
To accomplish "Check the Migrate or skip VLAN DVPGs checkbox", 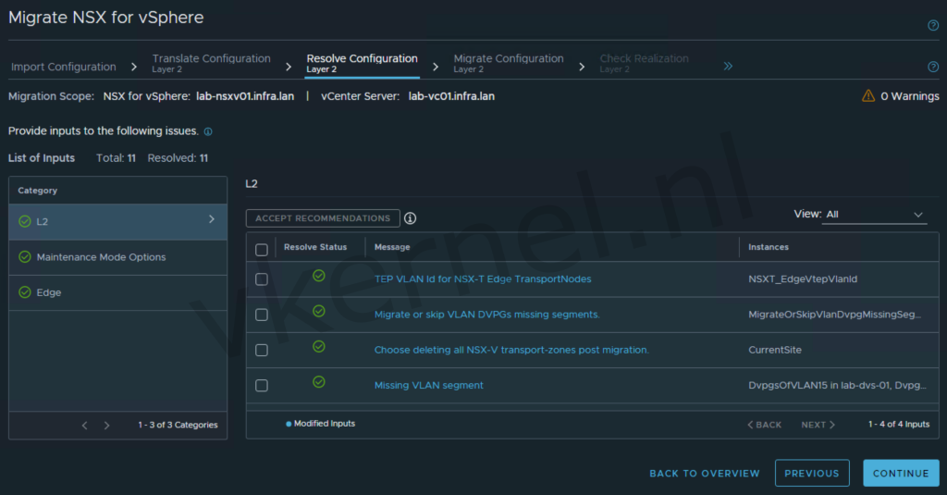I will [x=262, y=315].
